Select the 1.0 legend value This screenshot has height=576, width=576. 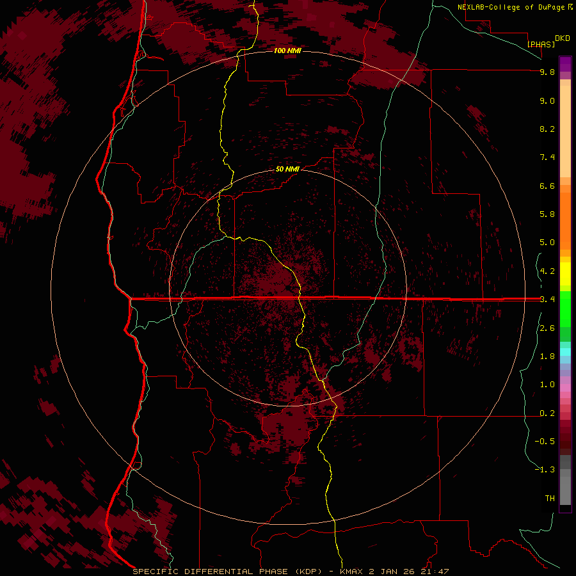pyautogui.click(x=547, y=385)
